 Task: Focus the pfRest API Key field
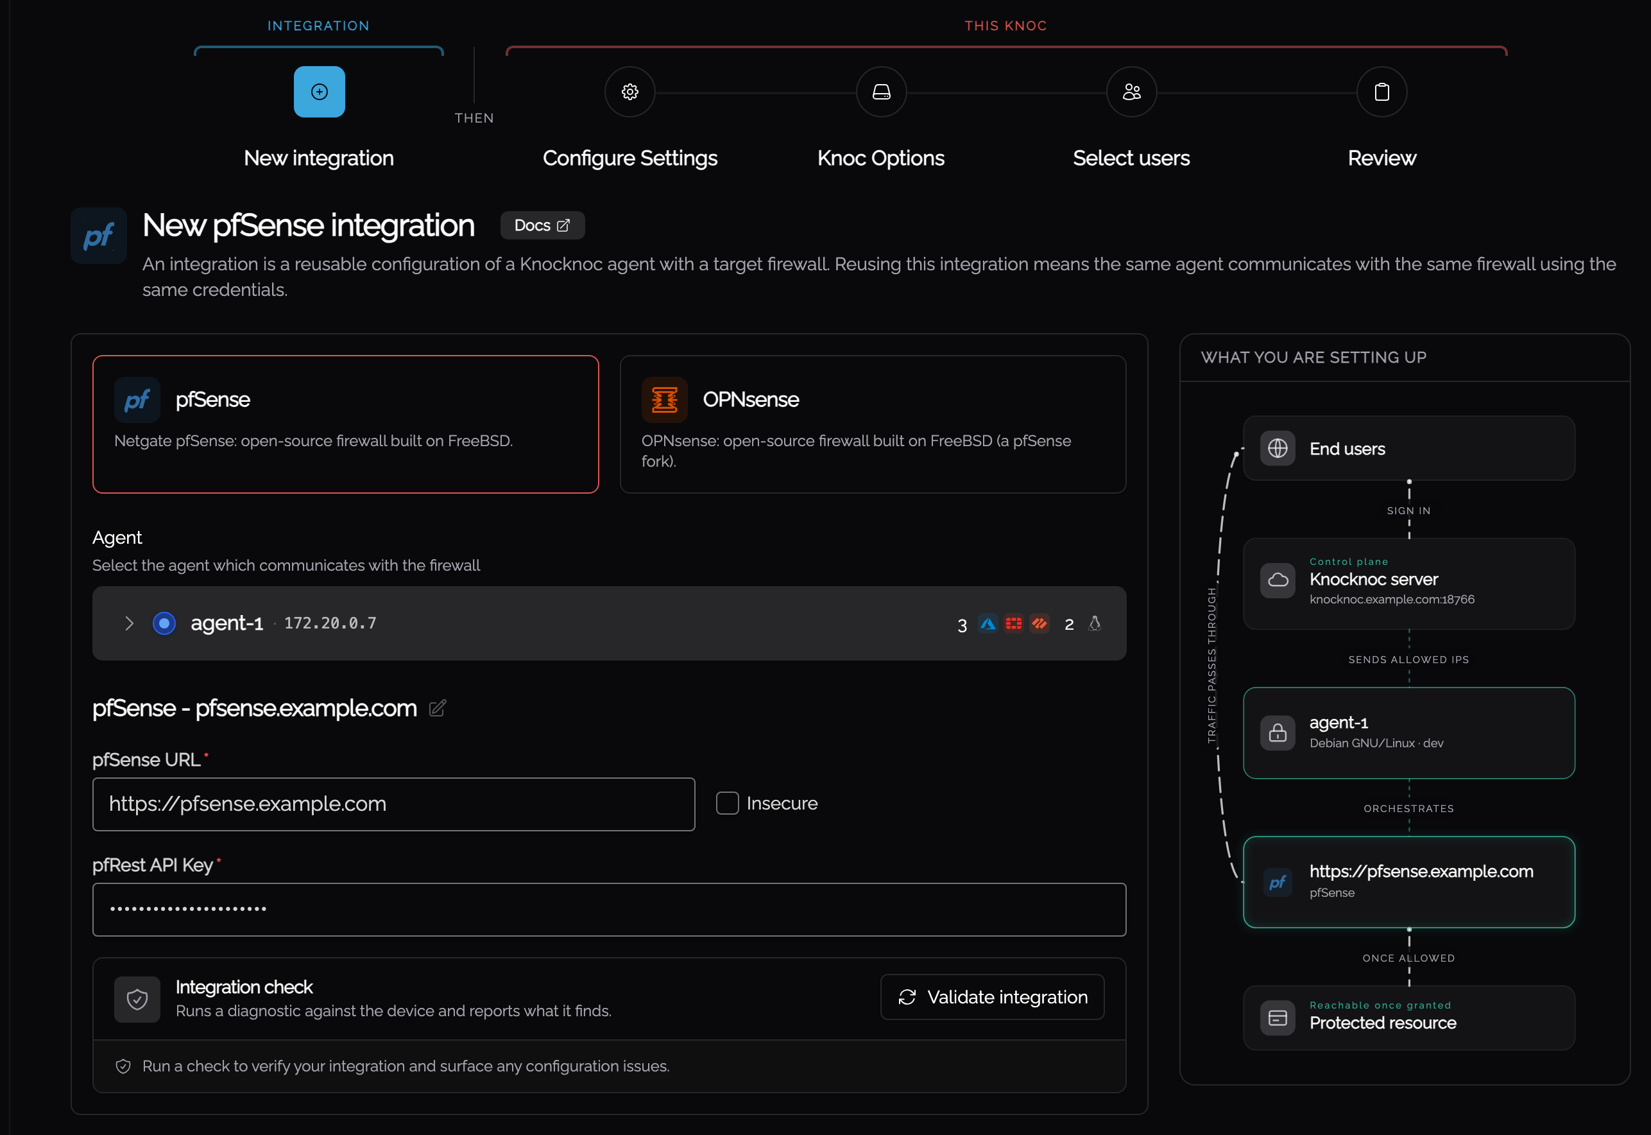click(x=609, y=910)
